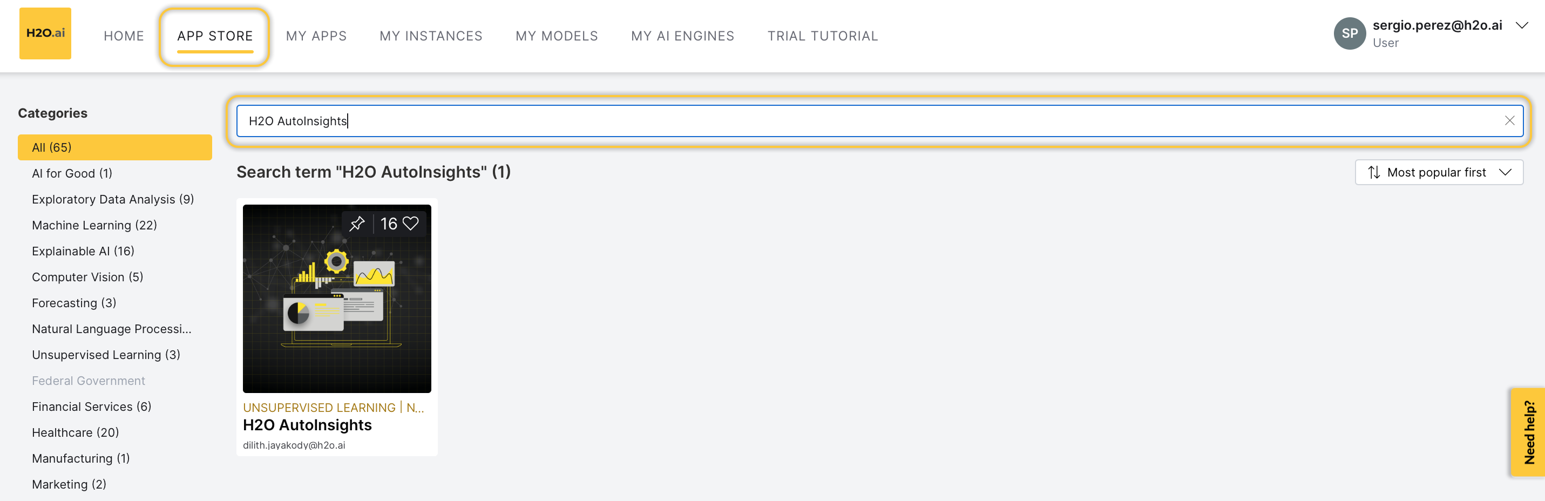Choose the Forecasting (3) category
Viewport: 1545px width, 501px height.
(74, 303)
